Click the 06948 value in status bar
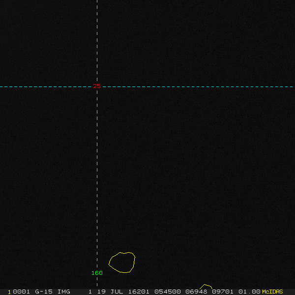This screenshot has width=295, height=295. point(196,292)
